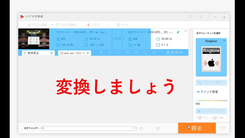Click the conversion progress 73.2% indicator
This screenshot has width=245, height=138.
tap(118, 39)
